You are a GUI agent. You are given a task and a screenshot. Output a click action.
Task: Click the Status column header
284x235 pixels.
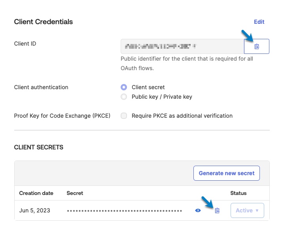239,193
